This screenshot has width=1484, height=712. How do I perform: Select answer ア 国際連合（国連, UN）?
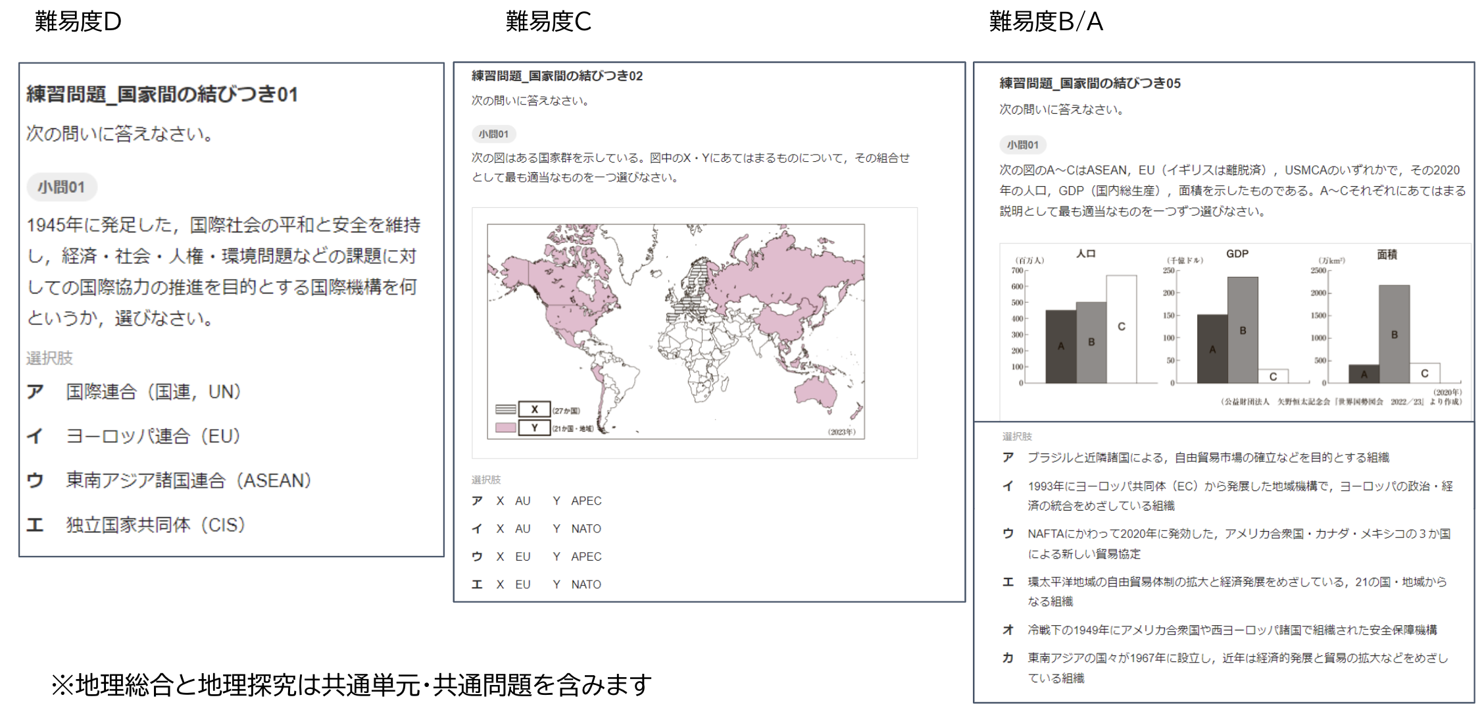tap(153, 392)
